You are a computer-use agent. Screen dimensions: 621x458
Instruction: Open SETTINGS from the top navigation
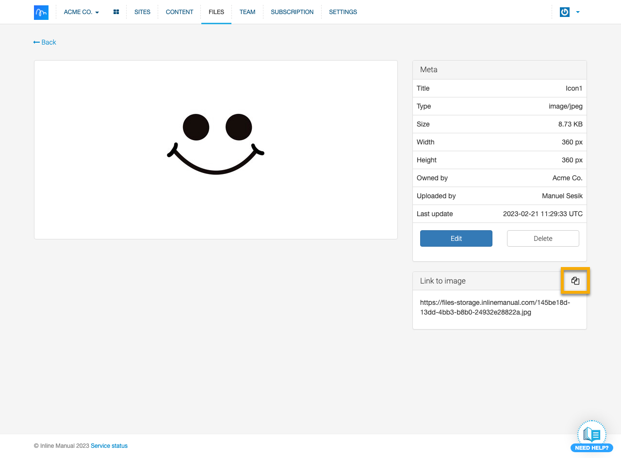click(x=343, y=12)
